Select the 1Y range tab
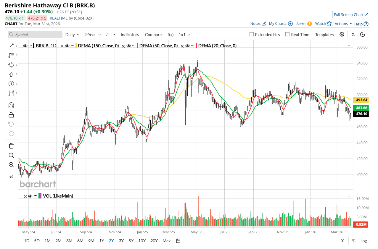The width and height of the screenshot is (378, 249). (x=102, y=241)
